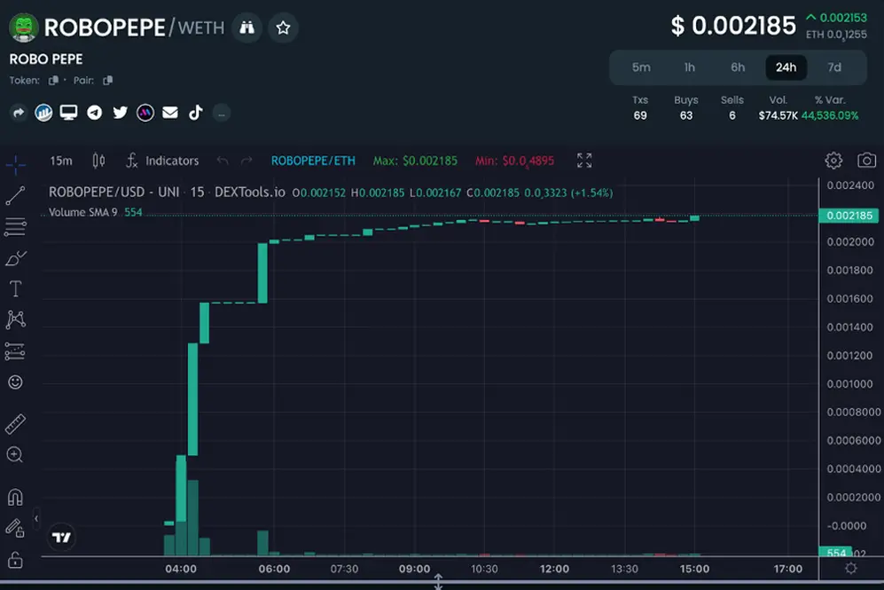Select the 5m timeframe tab
Screen dimensions: 884x590
[641, 67]
